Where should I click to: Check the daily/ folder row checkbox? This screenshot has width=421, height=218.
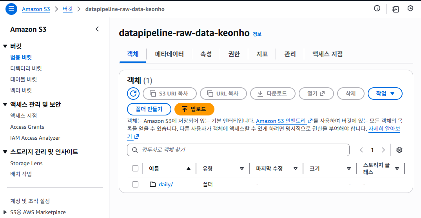(x=135, y=184)
